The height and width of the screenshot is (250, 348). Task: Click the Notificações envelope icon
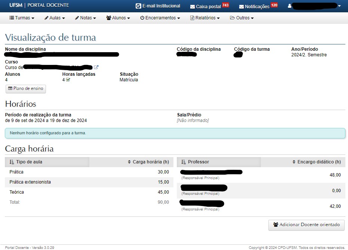point(241,7)
